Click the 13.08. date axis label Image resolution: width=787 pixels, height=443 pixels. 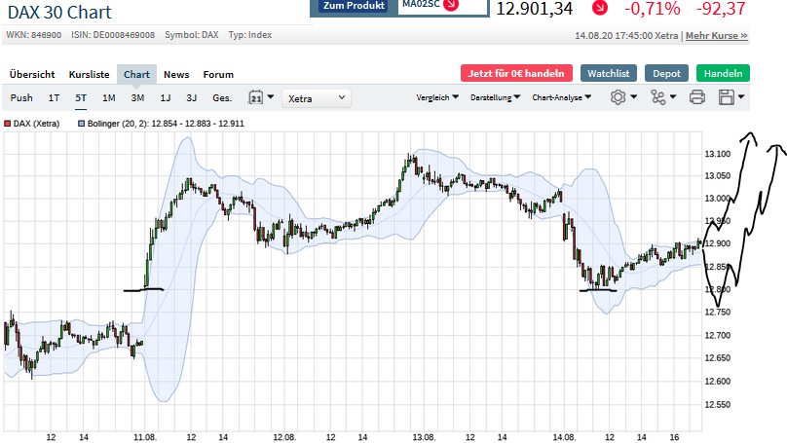point(424,437)
